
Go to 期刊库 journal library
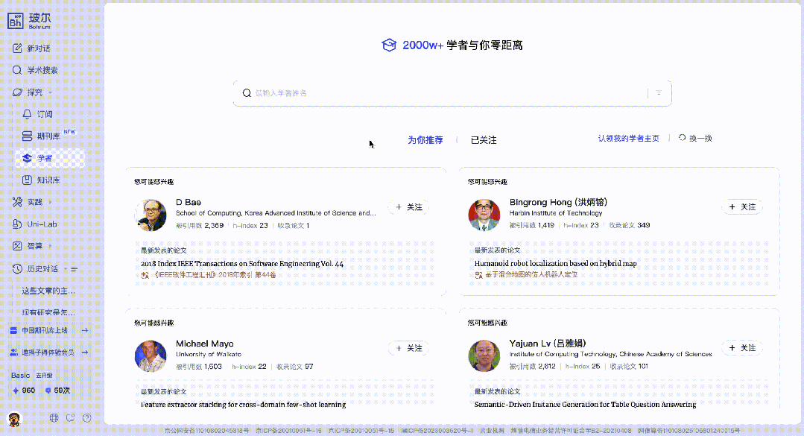pyautogui.click(x=46, y=136)
